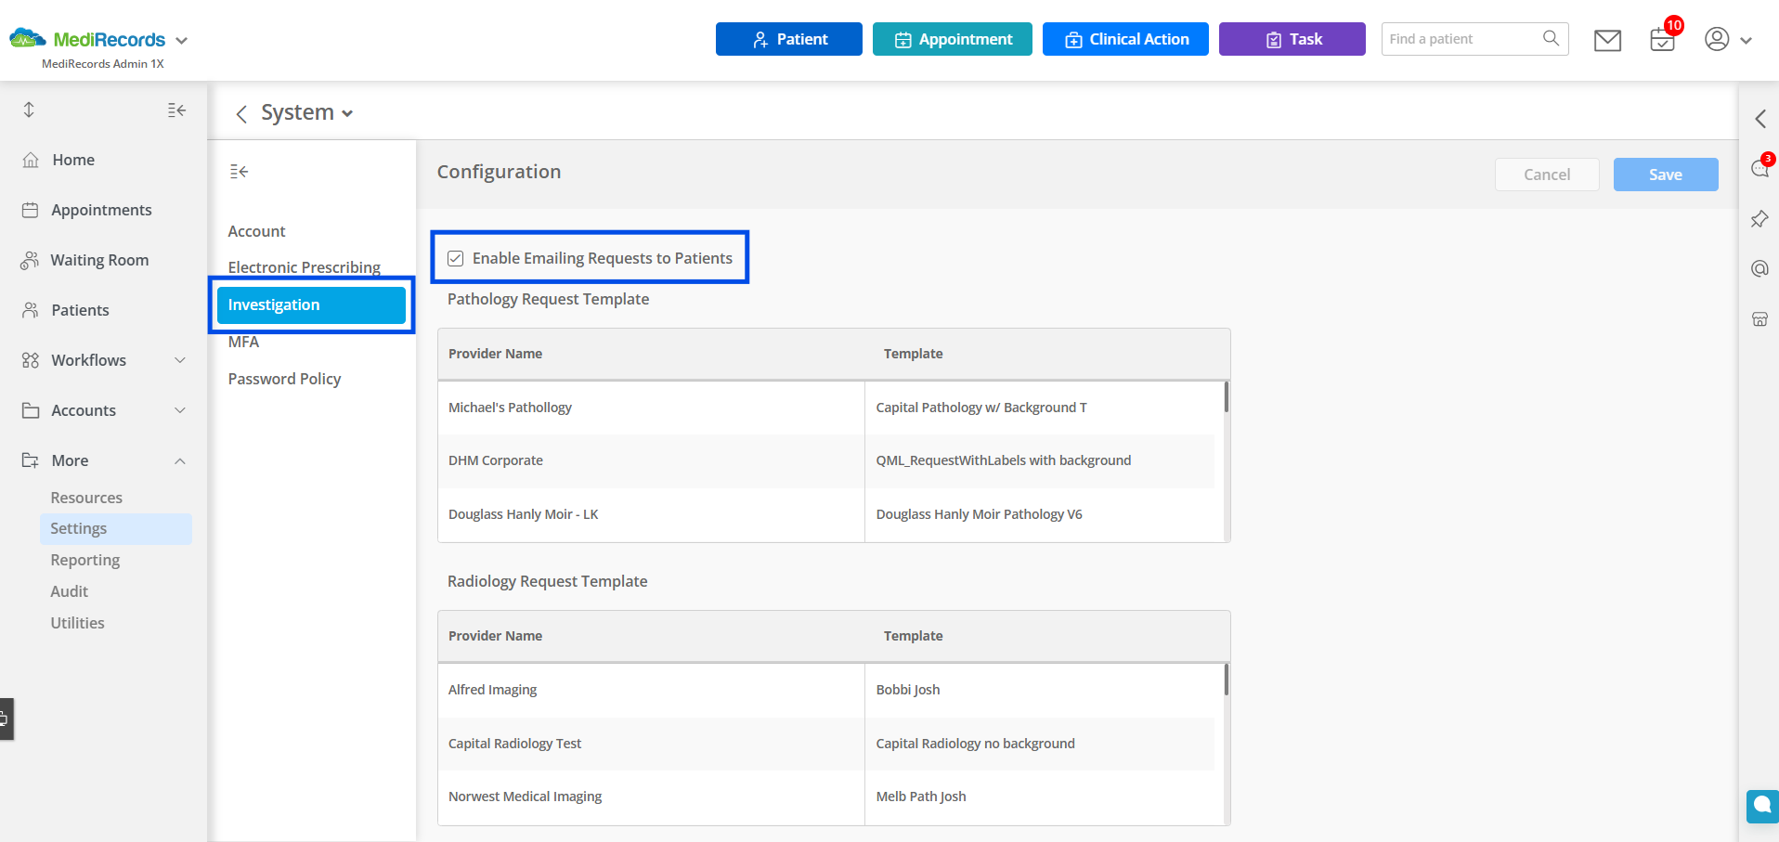The height and width of the screenshot is (842, 1779).
Task: Create a new Task
Action: 1292,39
